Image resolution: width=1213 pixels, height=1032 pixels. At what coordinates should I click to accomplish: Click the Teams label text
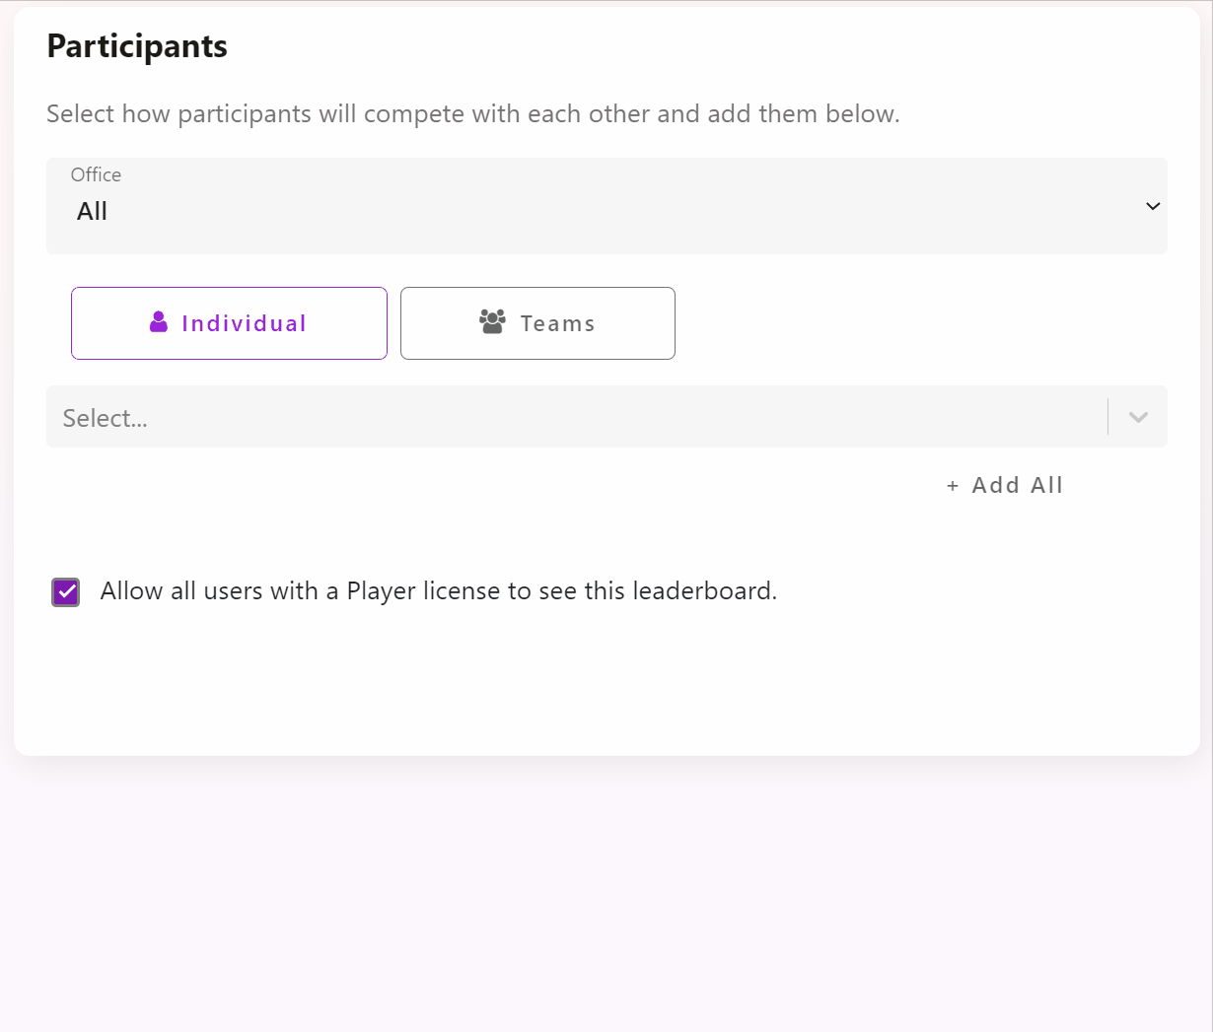pos(557,323)
